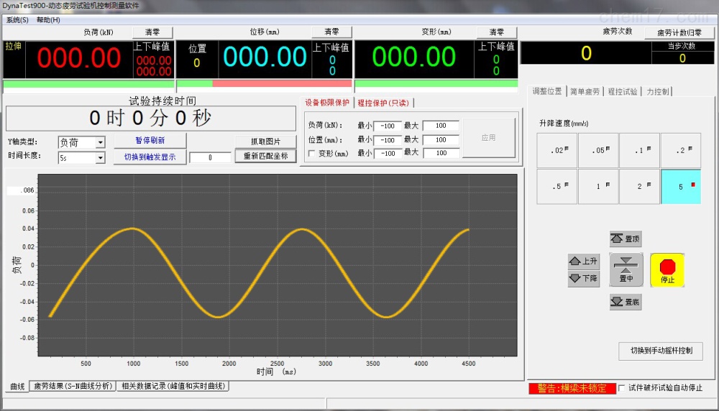
Task: Click the 上升 up arrow button
Action: [584, 261]
